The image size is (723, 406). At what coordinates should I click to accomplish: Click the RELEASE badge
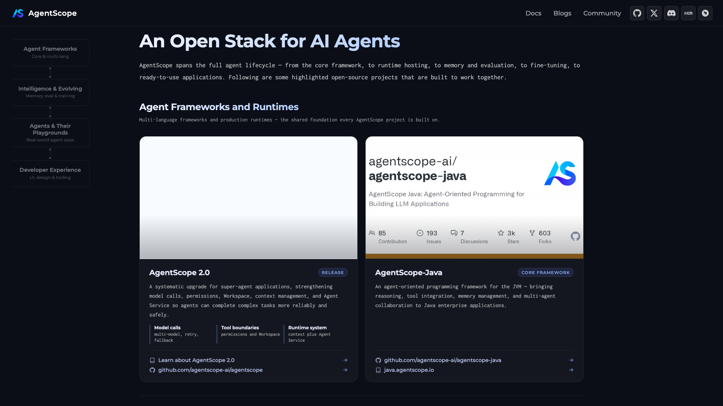click(x=333, y=273)
